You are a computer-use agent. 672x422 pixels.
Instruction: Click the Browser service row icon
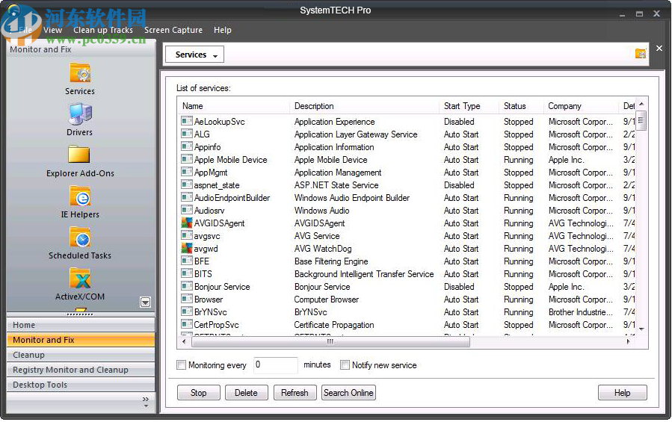[186, 299]
